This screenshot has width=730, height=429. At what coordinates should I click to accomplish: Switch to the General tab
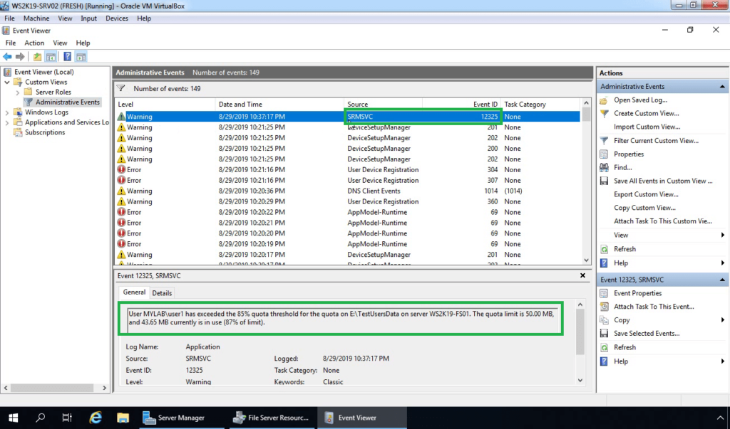(134, 292)
